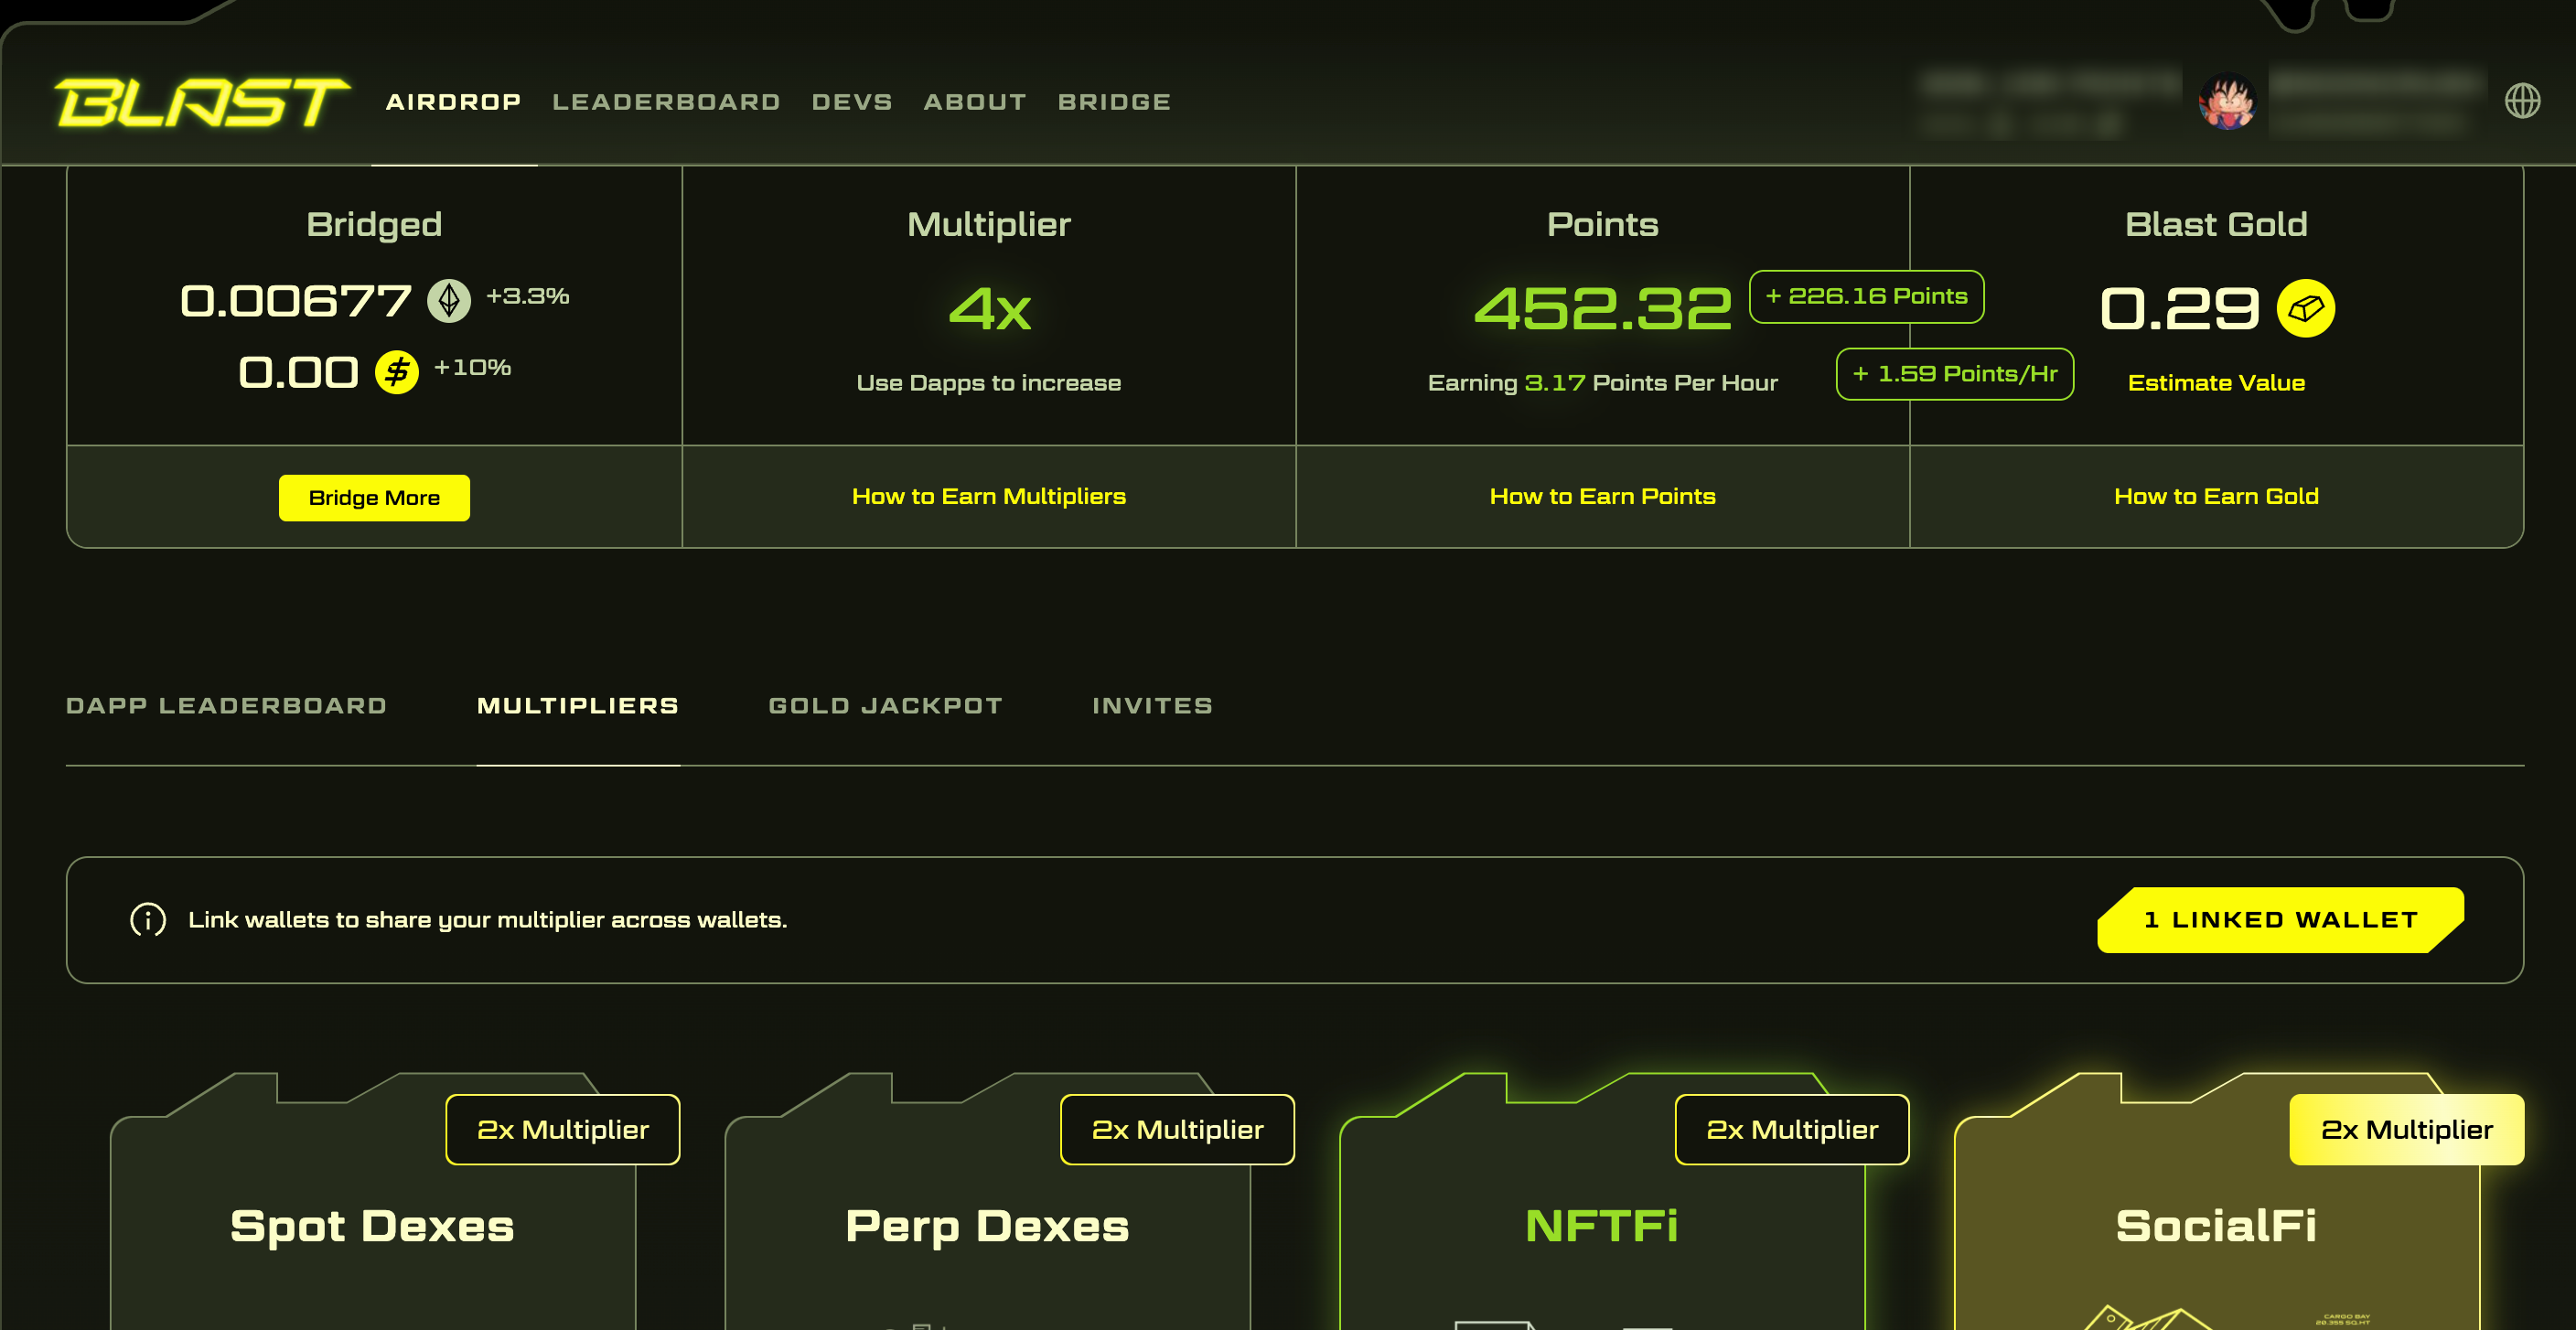Click the Use Dapps to increase text
The height and width of the screenshot is (1330, 2576).
[988, 383]
